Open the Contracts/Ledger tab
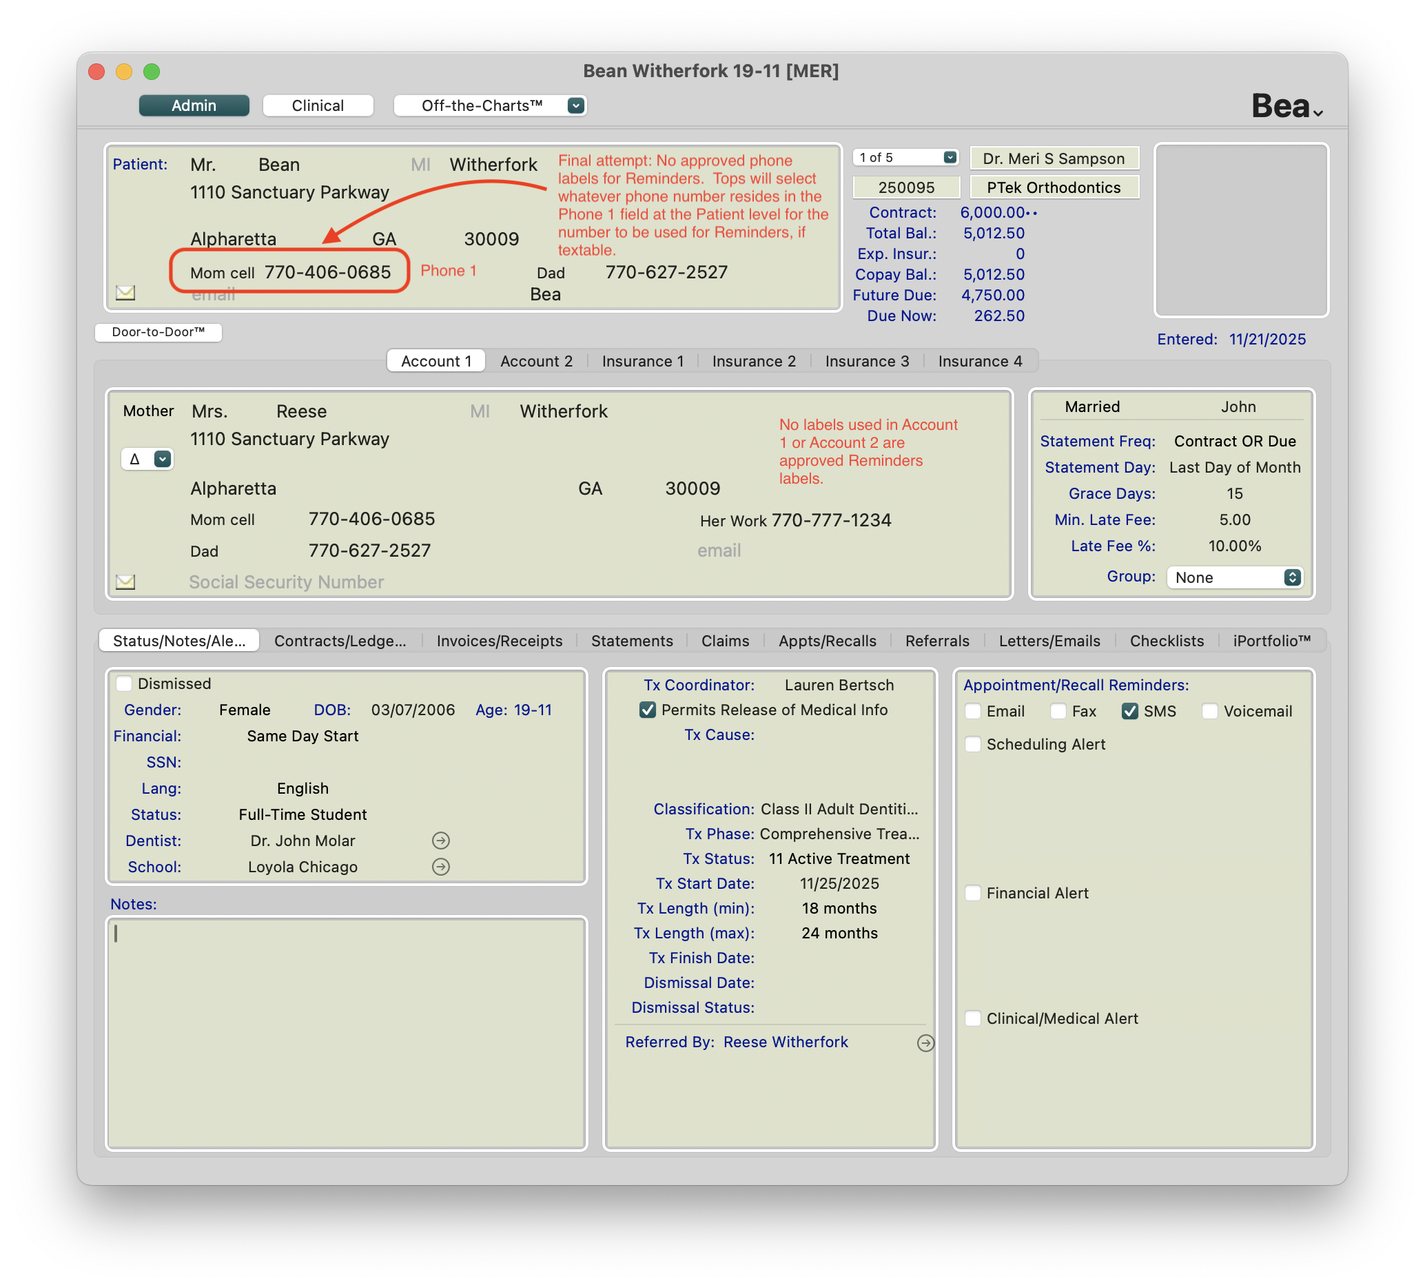Screen dimensions: 1425x1287 [339, 640]
